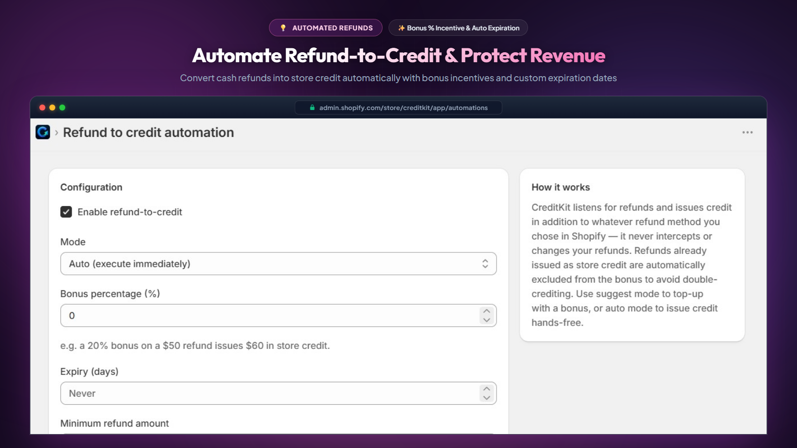This screenshot has width=797, height=448.
Task: Click the sparkle icon beside Bonus % Incentive
Action: (x=401, y=28)
